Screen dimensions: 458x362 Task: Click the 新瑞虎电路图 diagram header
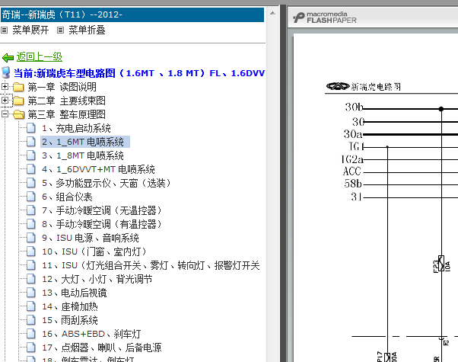(x=364, y=87)
